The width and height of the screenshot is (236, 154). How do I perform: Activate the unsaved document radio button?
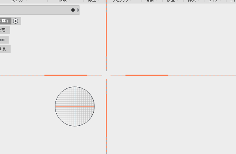(15, 21)
